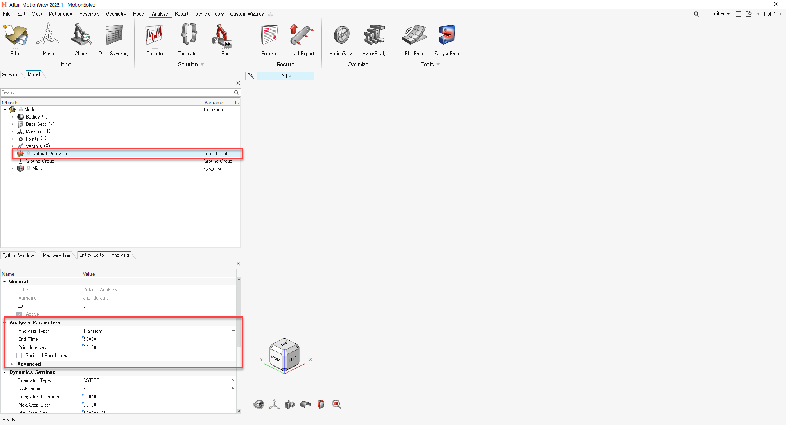Open the FlexPrep tool
Screen dimensions: 786x425
point(413,40)
